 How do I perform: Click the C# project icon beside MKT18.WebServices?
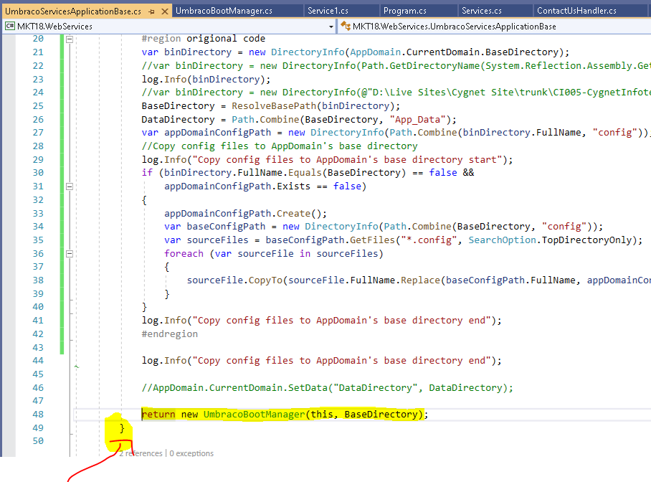click(x=11, y=26)
